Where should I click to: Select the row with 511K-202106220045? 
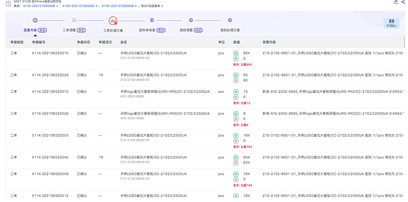(205, 160)
